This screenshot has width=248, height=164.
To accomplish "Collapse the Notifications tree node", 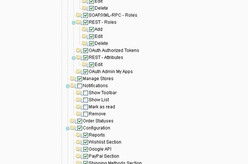I will [68, 86].
